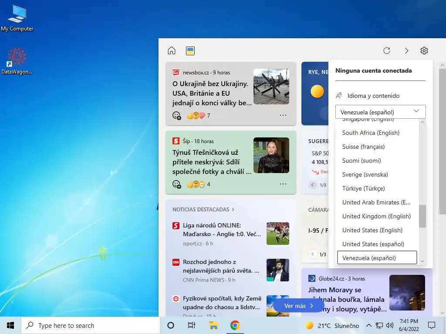The height and width of the screenshot is (334, 446).
Task: Open widget settings gear
Action: point(424,50)
